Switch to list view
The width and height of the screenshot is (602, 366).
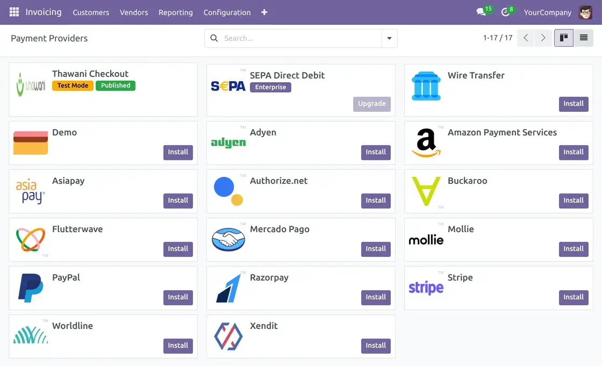[584, 38]
